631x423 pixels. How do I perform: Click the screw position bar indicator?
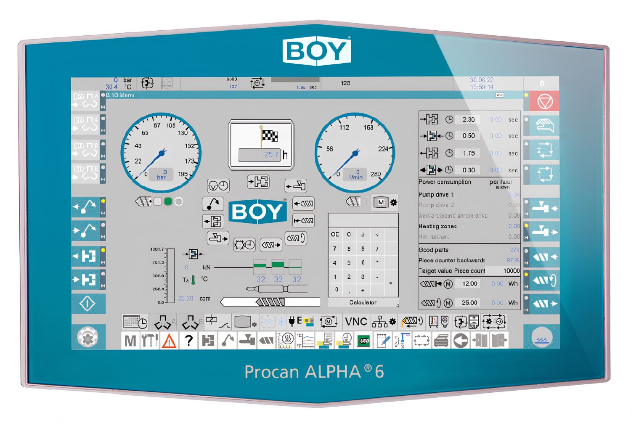[x=270, y=302]
